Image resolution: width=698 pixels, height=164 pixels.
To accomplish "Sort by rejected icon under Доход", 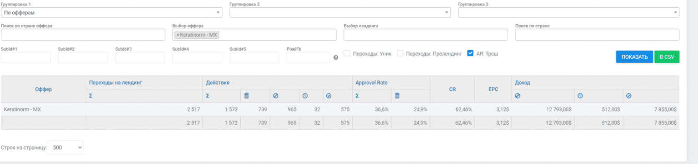I will pyautogui.click(x=518, y=96).
